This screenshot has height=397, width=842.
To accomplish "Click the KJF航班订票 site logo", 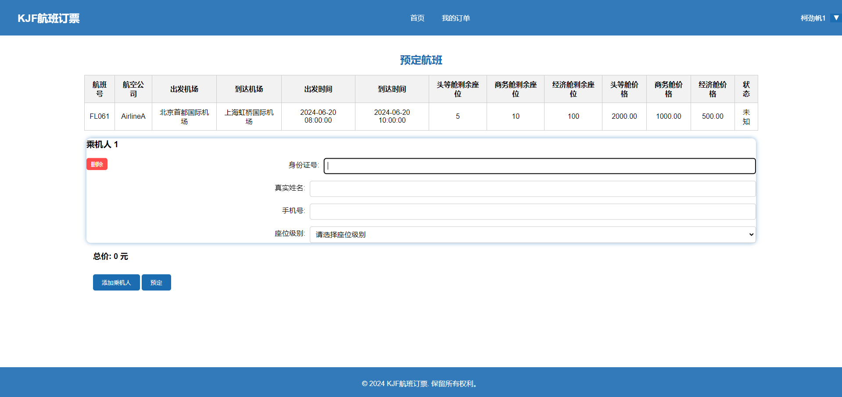I will coord(49,18).
